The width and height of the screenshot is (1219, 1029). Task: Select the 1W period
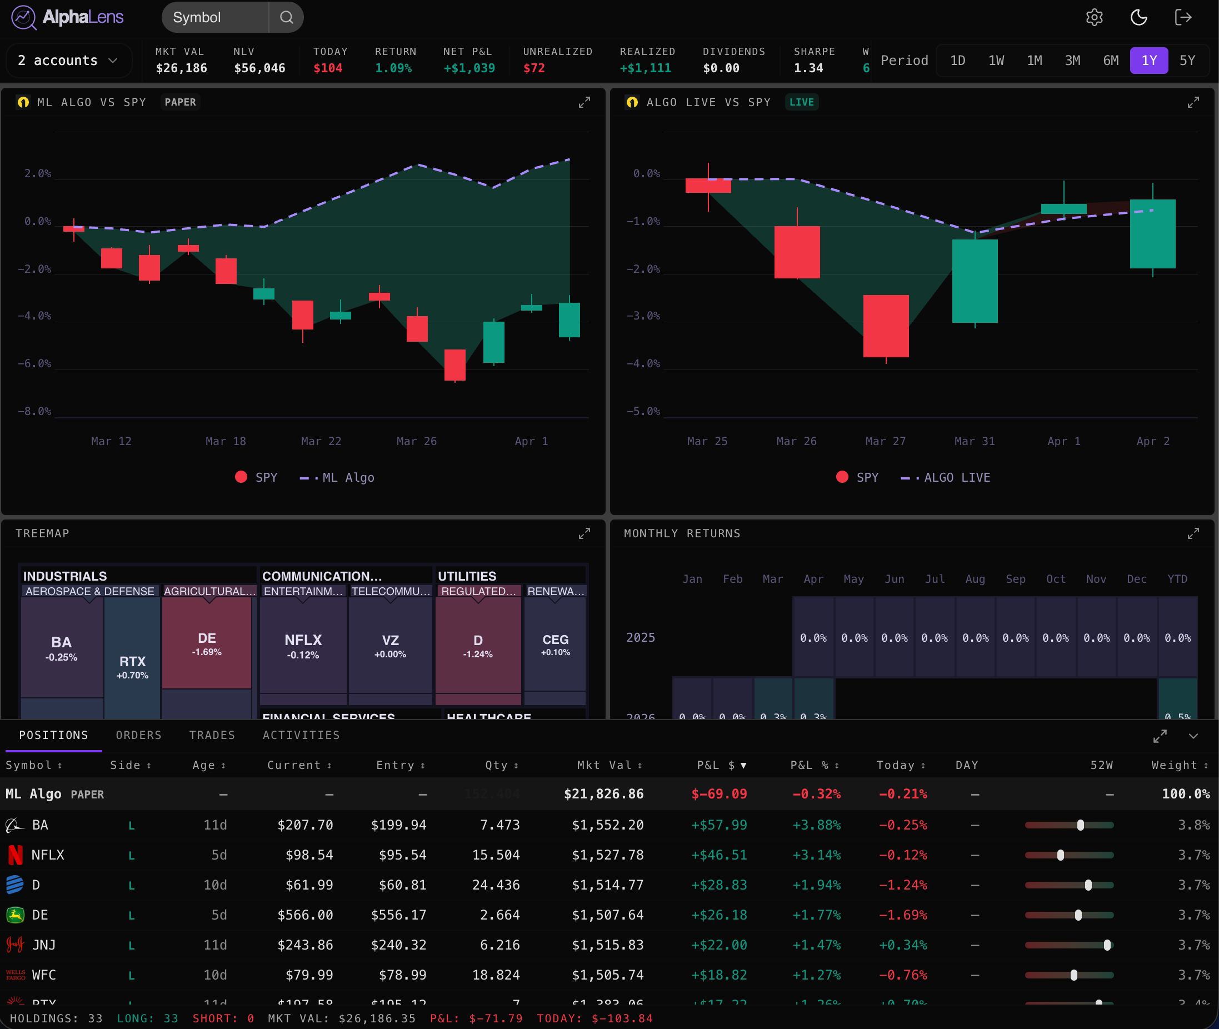pyautogui.click(x=996, y=61)
